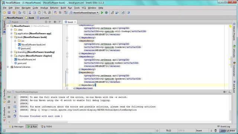Click yellow inspection status indicator
Screen dimensions: 238x134
[x=230, y=26]
